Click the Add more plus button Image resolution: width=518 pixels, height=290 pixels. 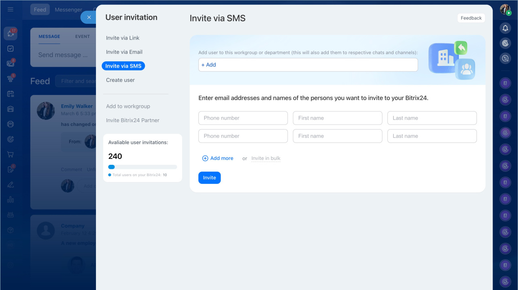(218, 158)
